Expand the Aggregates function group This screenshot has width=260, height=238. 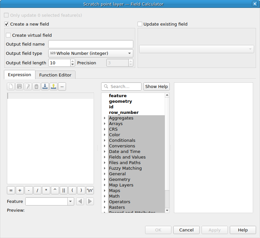105,118
